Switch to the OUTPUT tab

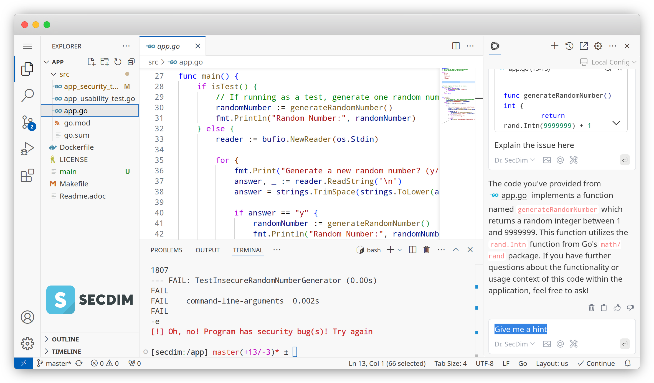point(207,250)
